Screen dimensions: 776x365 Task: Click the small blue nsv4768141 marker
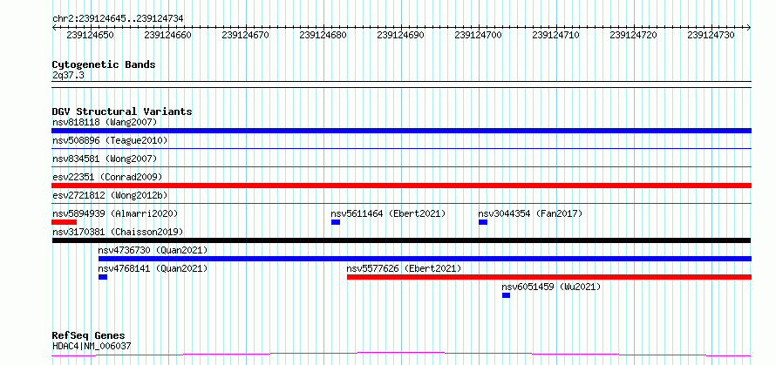[103, 277]
